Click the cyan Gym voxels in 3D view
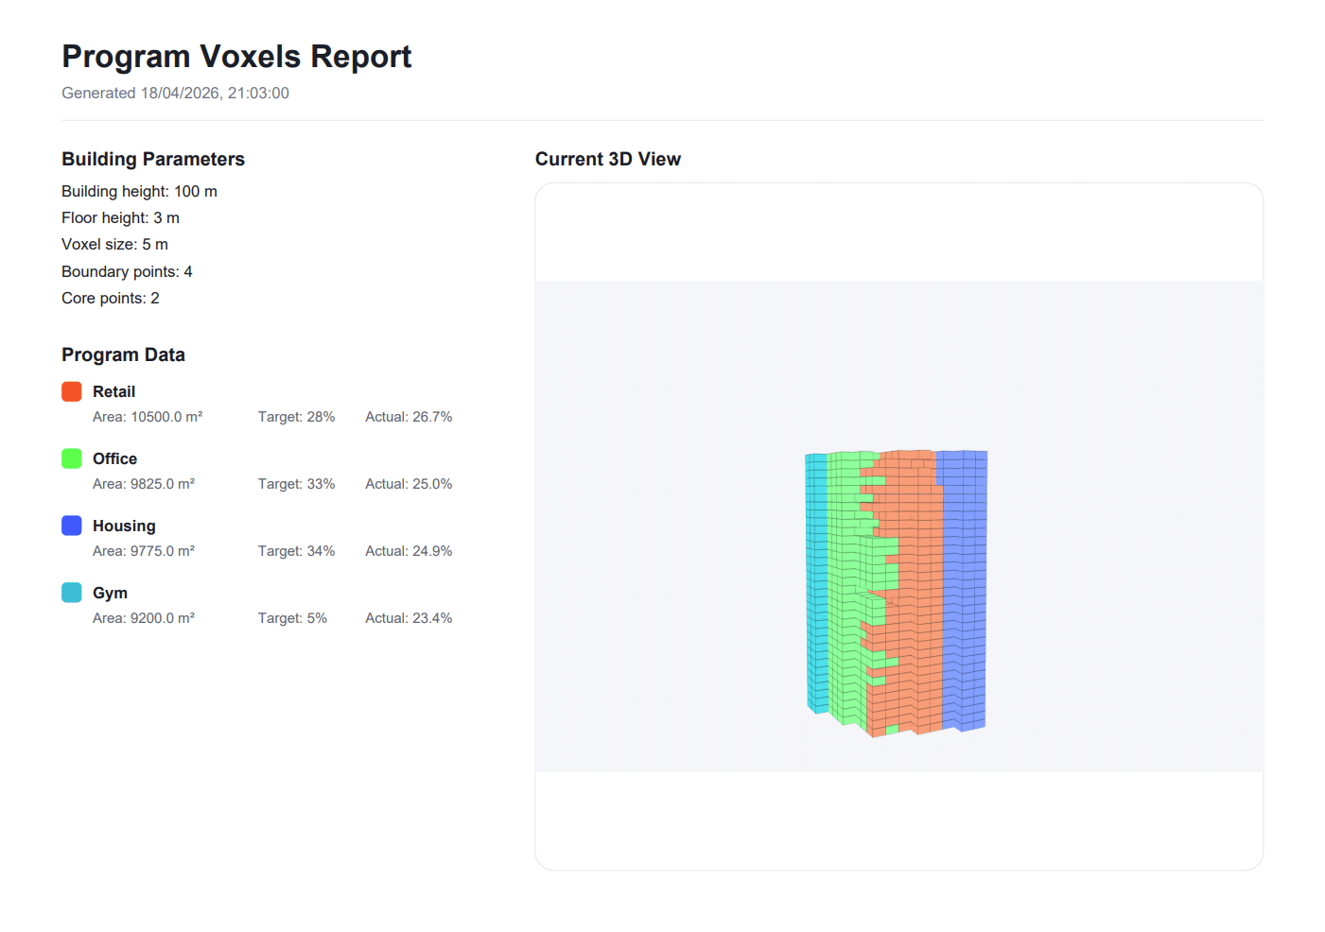The height and width of the screenshot is (932, 1325). (x=816, y=586)
